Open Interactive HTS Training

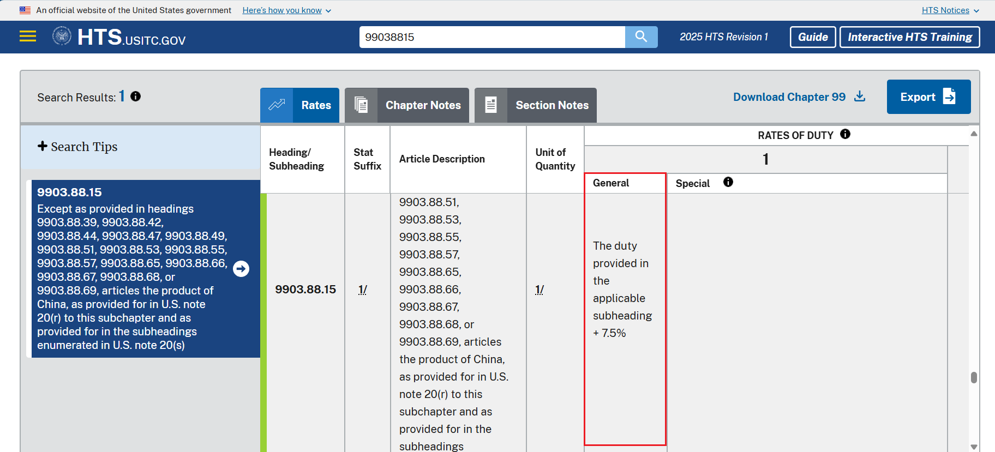click(909, 37)
